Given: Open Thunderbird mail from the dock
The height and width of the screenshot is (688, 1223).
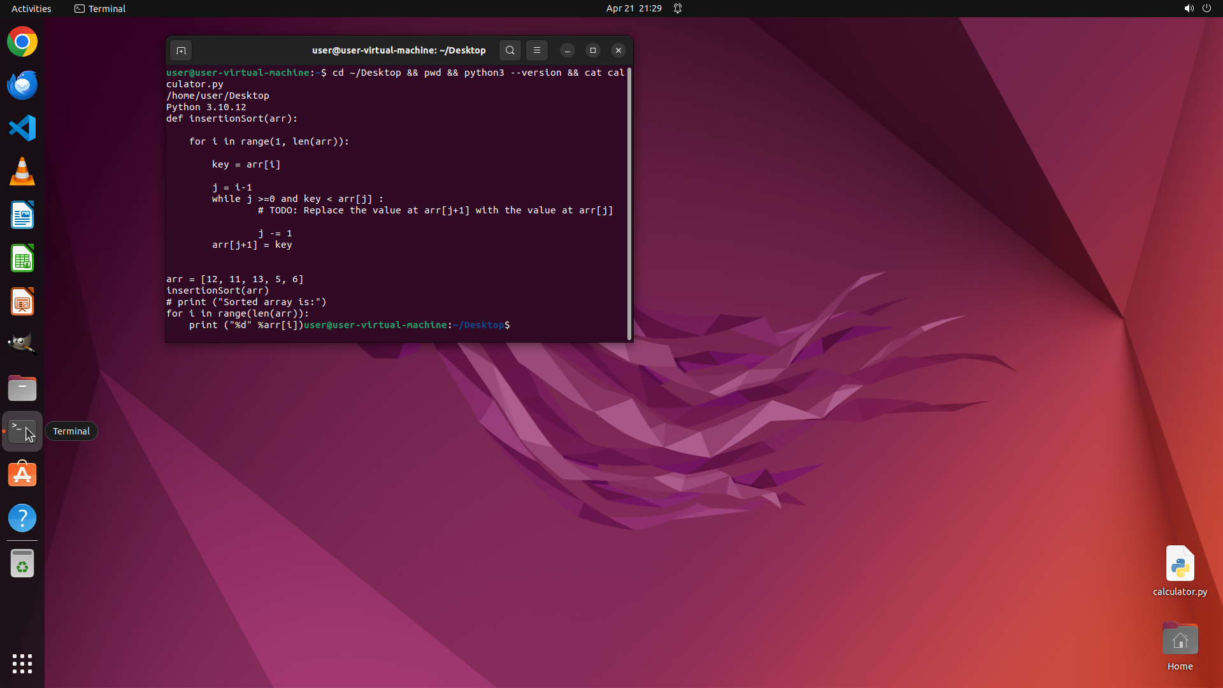Looking at the screenshot, I should click(22, 85).
